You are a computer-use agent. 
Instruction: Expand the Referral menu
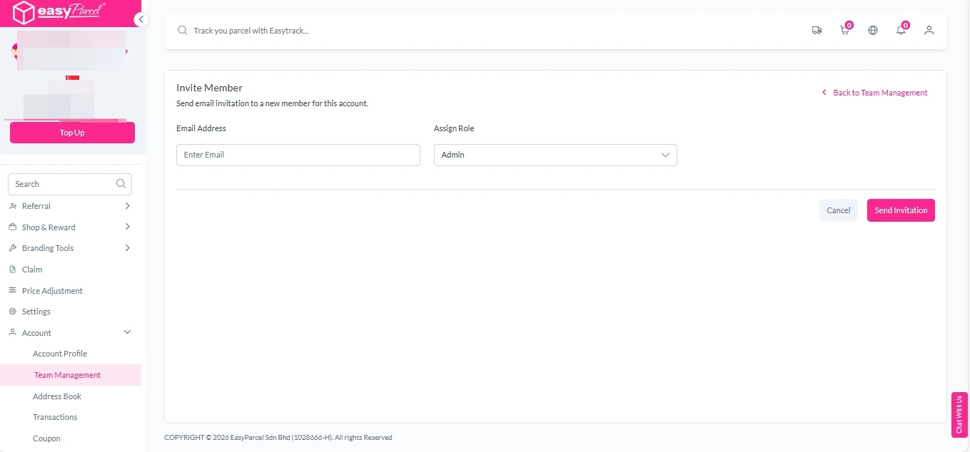[x=70, y=206]
